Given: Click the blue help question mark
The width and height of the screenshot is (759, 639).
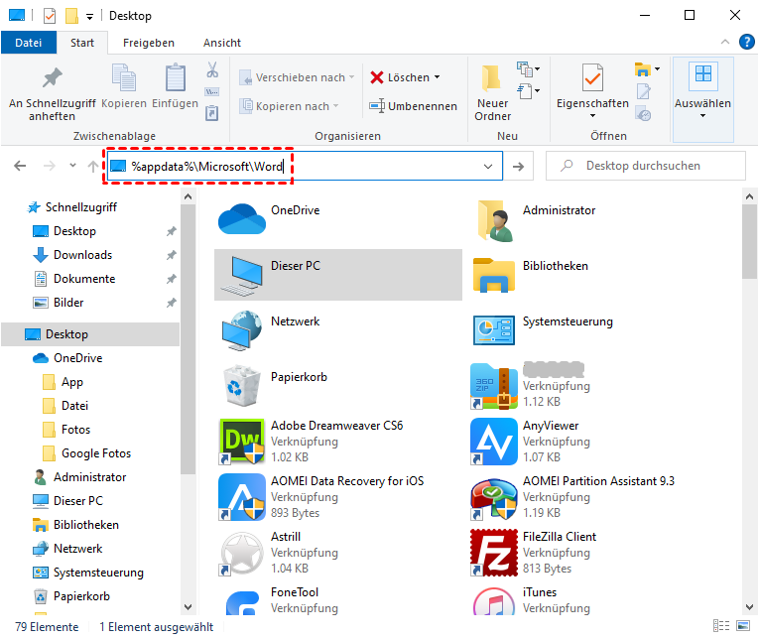Looking at the screenshot, I should 746,42.
